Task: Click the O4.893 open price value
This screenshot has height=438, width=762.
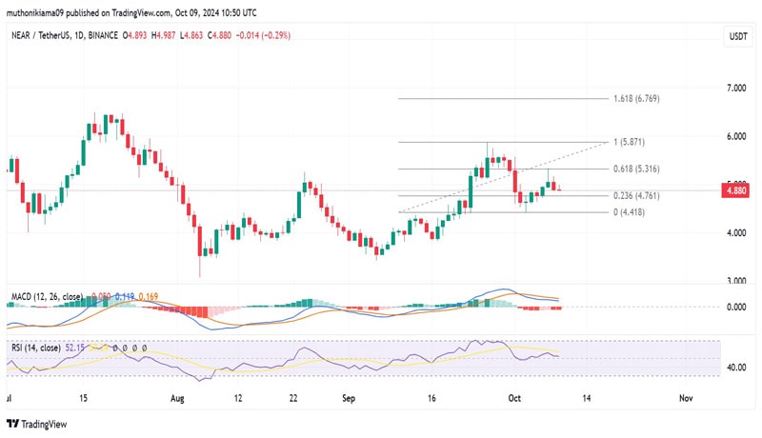Action: pos(134,35)
